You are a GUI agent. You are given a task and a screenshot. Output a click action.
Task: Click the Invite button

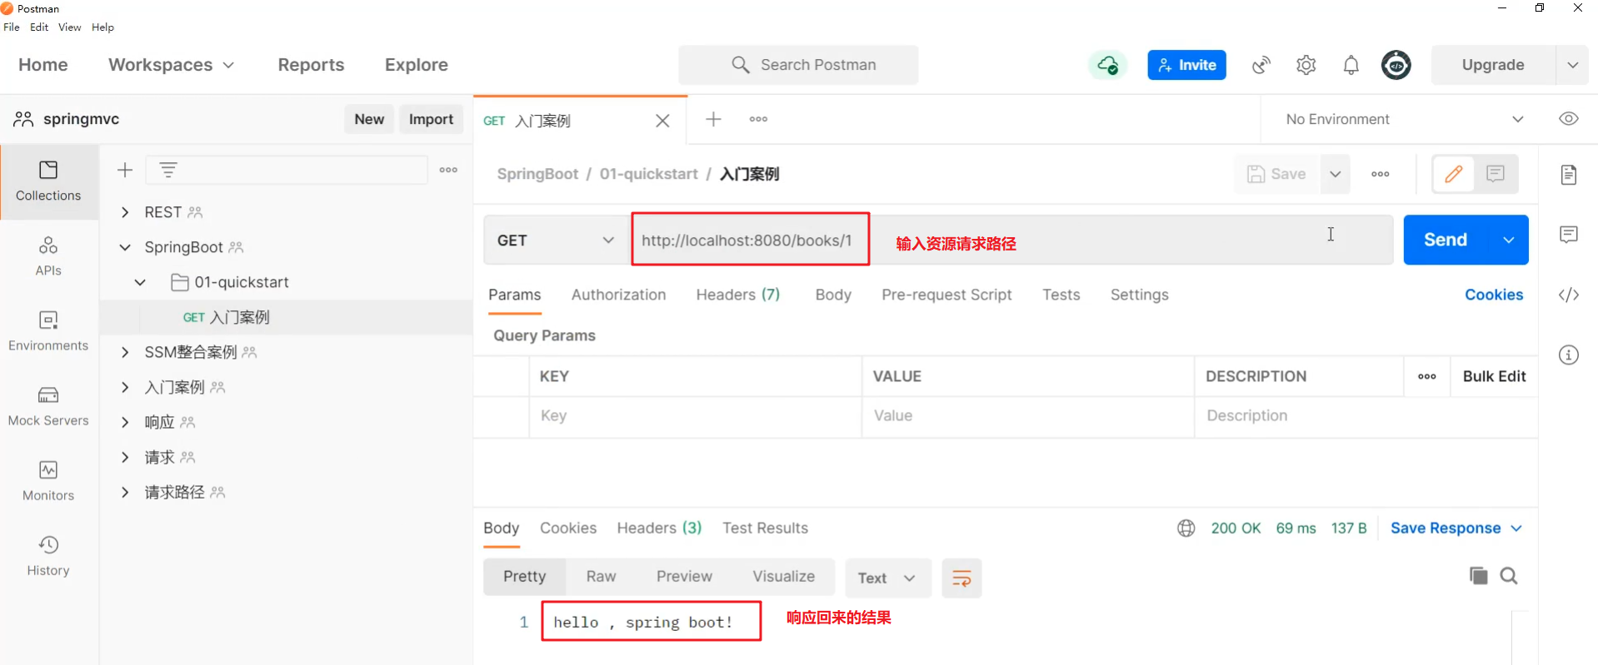[x=1186, y=65]
